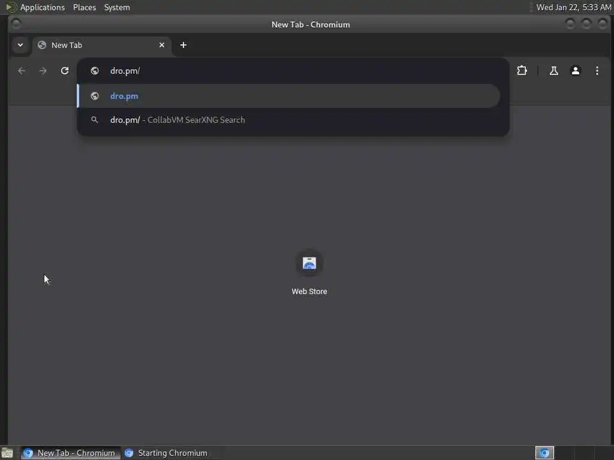Image resolution: width=614 pixels, height=460 pixels.
Task: Open the profile avatar icon
Action: coord(575,71)
